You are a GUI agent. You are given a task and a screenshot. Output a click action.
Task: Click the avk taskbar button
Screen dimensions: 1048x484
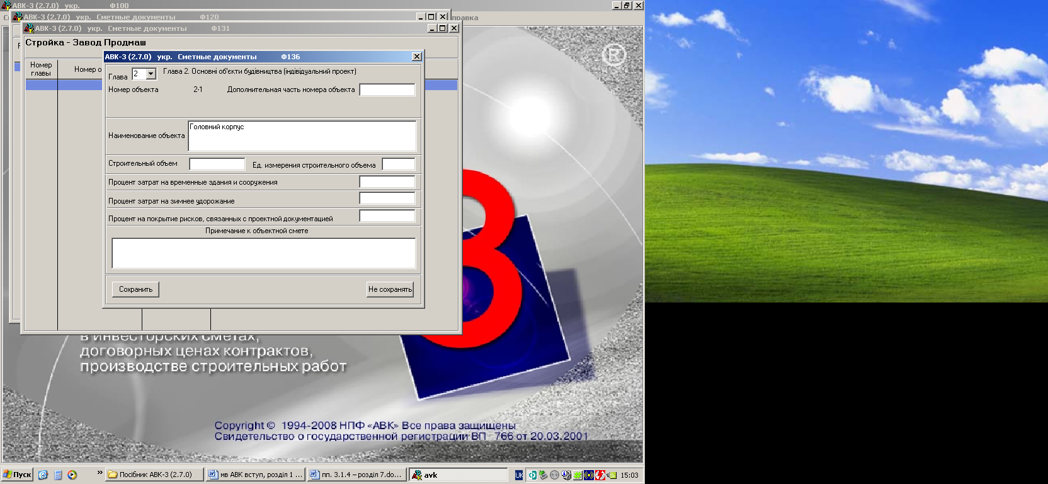pos(458,475)
